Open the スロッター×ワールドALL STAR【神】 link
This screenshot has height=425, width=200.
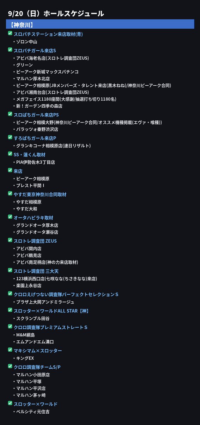51,311
